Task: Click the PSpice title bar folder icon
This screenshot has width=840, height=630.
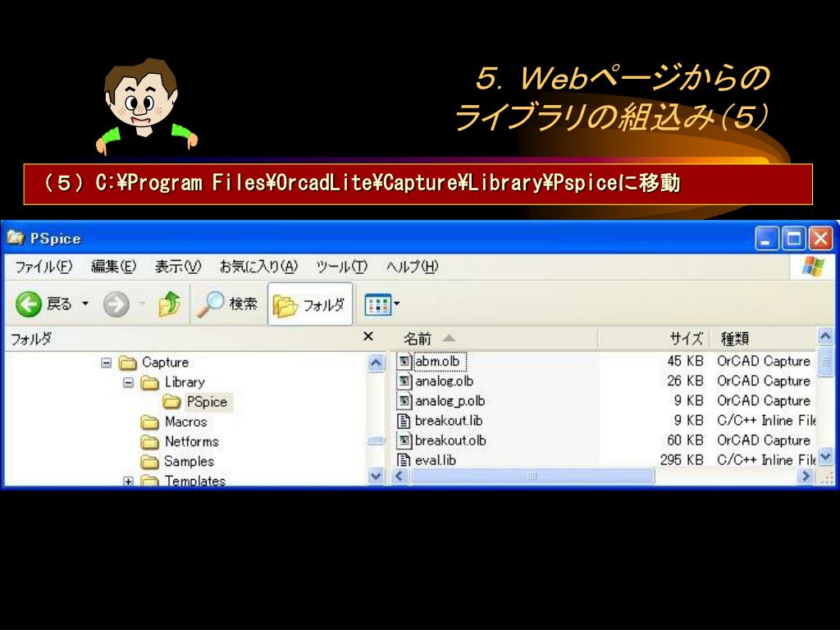Action: 16,237
